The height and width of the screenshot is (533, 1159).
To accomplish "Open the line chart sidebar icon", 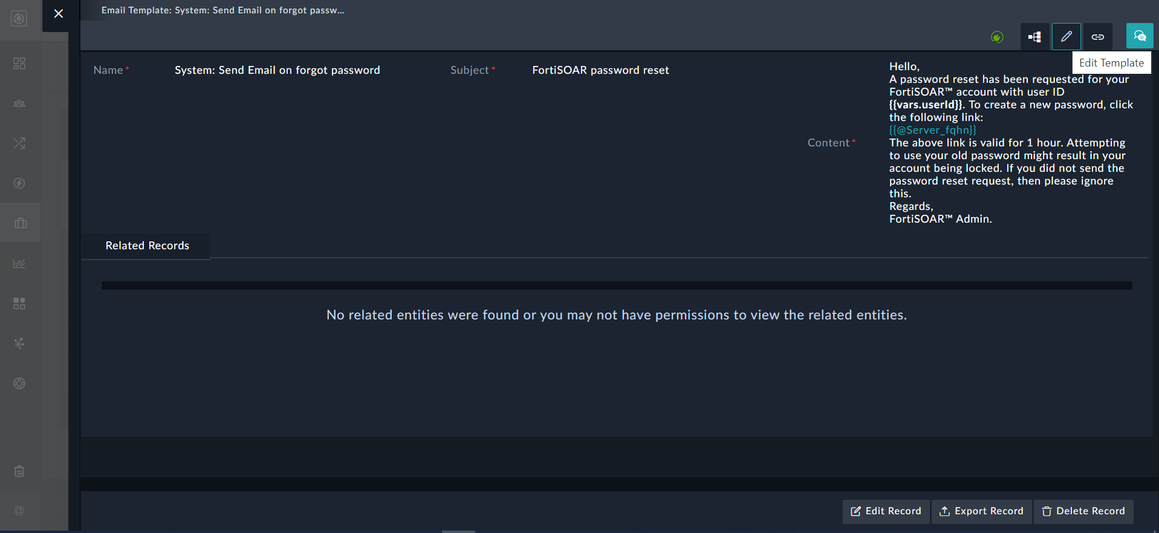I will (x=19, y=263).
